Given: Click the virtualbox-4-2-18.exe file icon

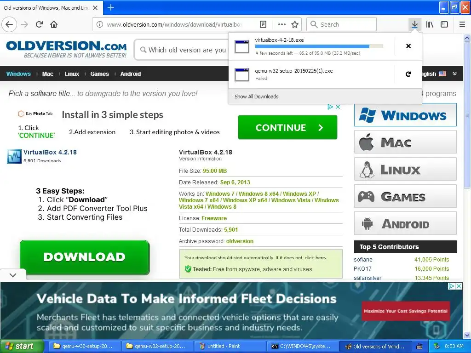Looking at the screenshot, I should pos(242,46).
